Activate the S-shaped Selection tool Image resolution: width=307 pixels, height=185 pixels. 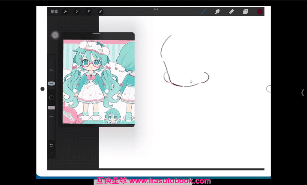(x=88, y=12)
